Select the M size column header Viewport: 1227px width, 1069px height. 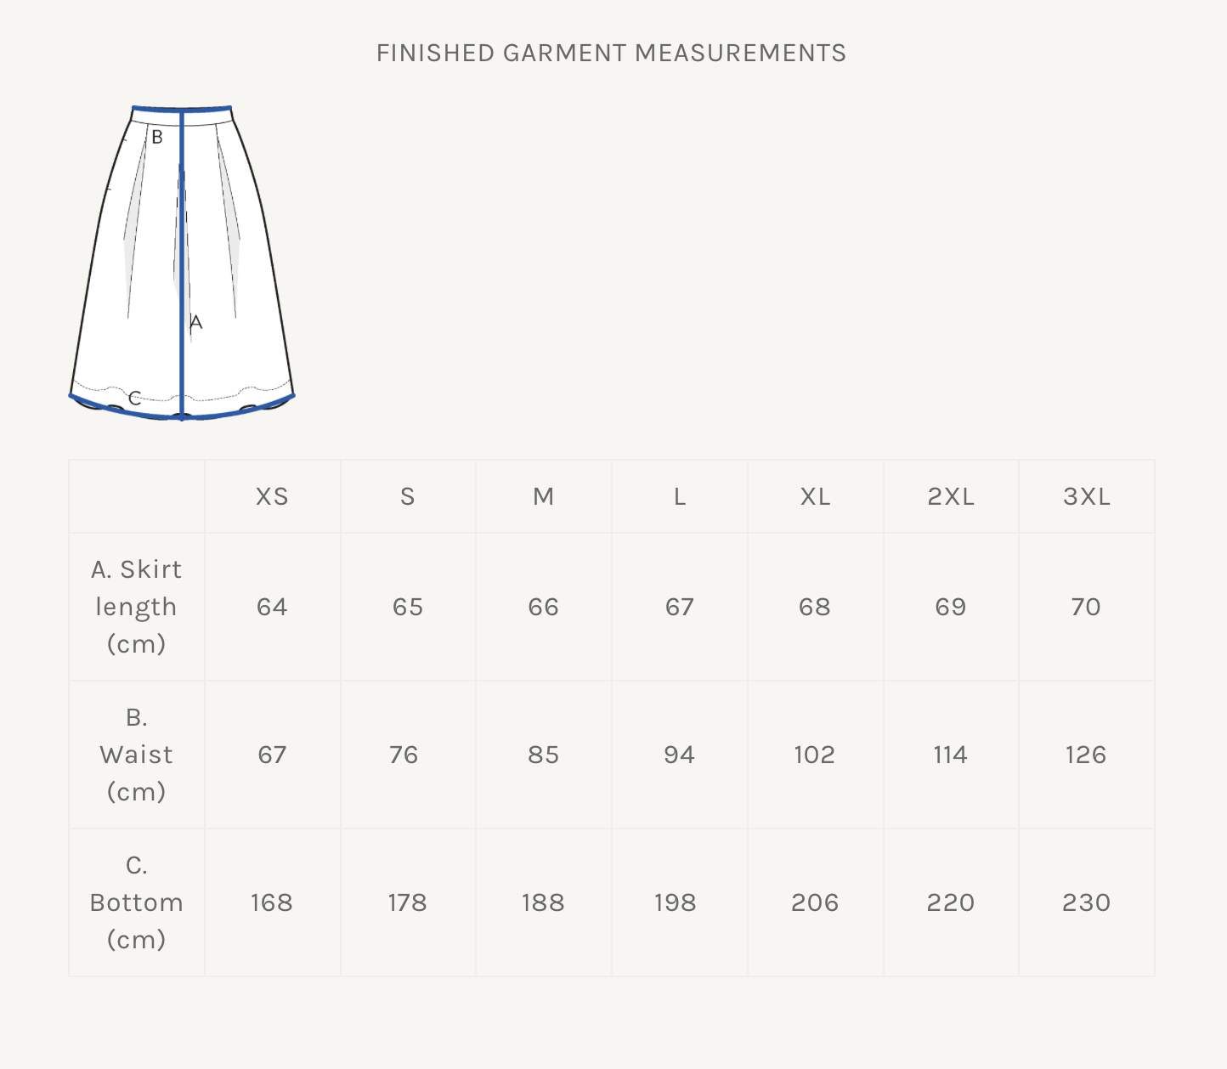click(x=544, y=496)
